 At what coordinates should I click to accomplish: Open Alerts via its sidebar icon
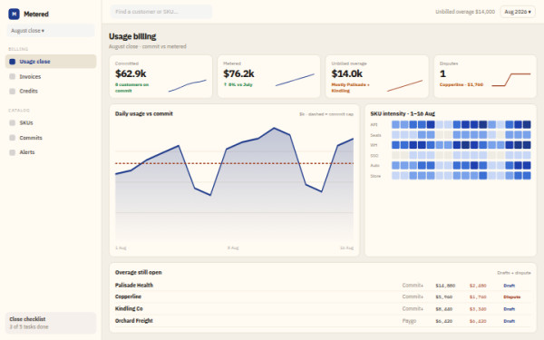point(12,152)
